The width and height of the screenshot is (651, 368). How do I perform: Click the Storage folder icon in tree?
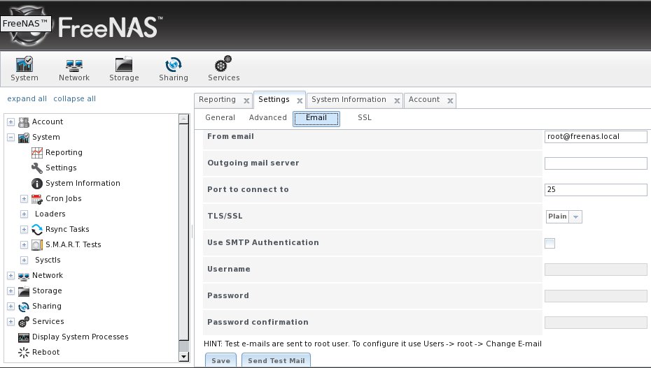point(24,291)
